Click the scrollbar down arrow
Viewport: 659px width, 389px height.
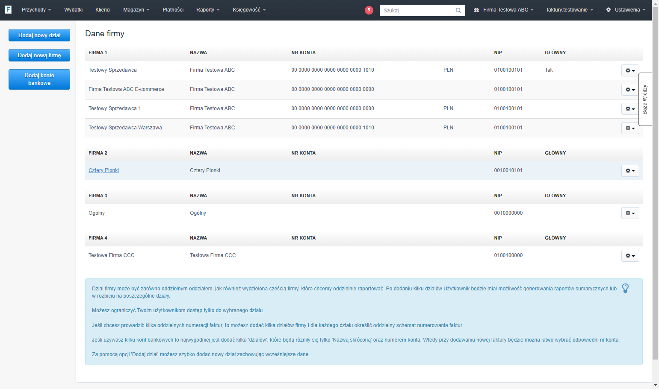(655, 385)
